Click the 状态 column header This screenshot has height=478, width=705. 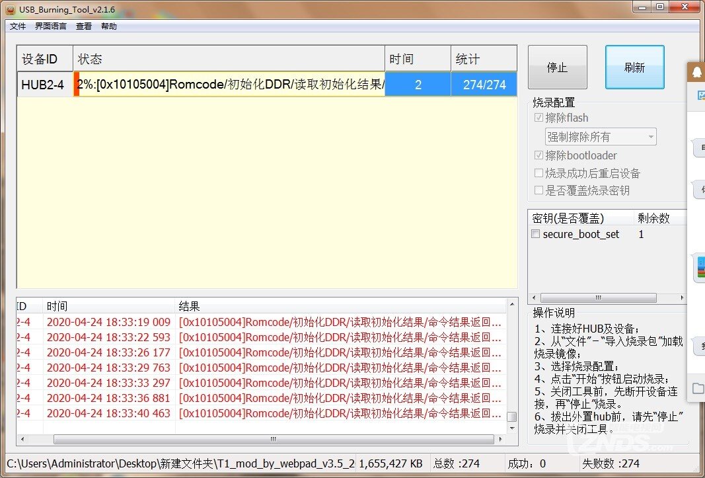[229, 59]
